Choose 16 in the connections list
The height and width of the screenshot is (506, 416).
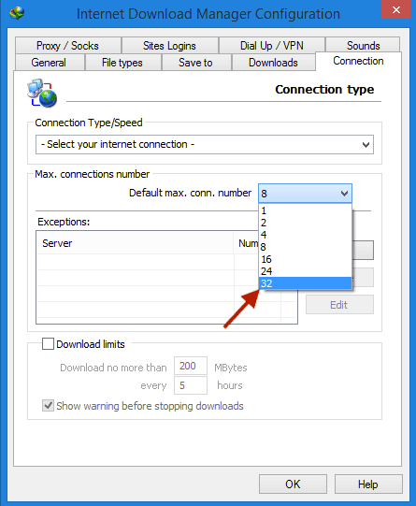(305, 259)
